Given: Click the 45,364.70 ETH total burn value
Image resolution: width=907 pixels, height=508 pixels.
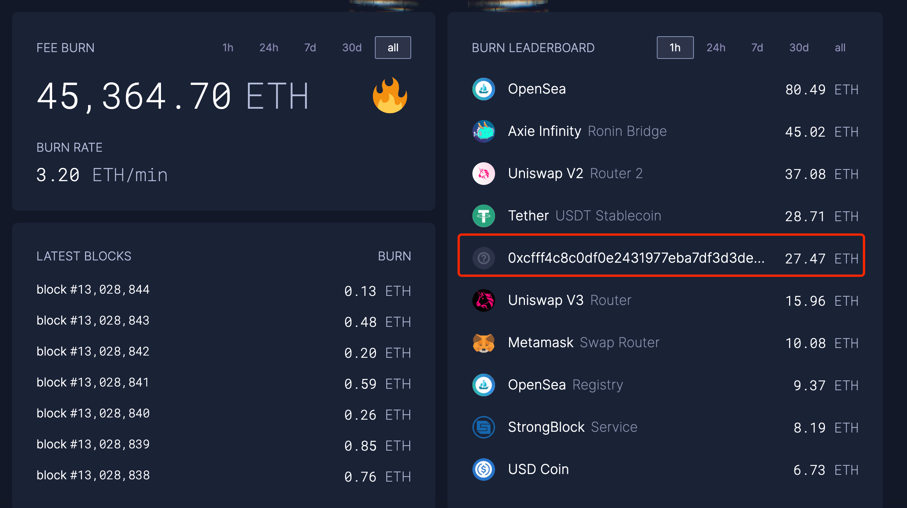Looking at the screenshot, I should coord(173,96).
